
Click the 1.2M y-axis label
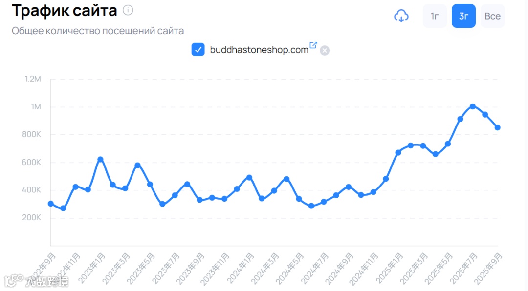[33, 79]
